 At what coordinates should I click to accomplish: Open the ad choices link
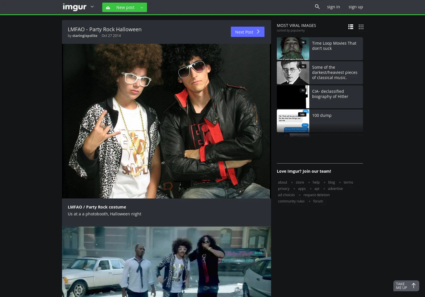[286, 195]
